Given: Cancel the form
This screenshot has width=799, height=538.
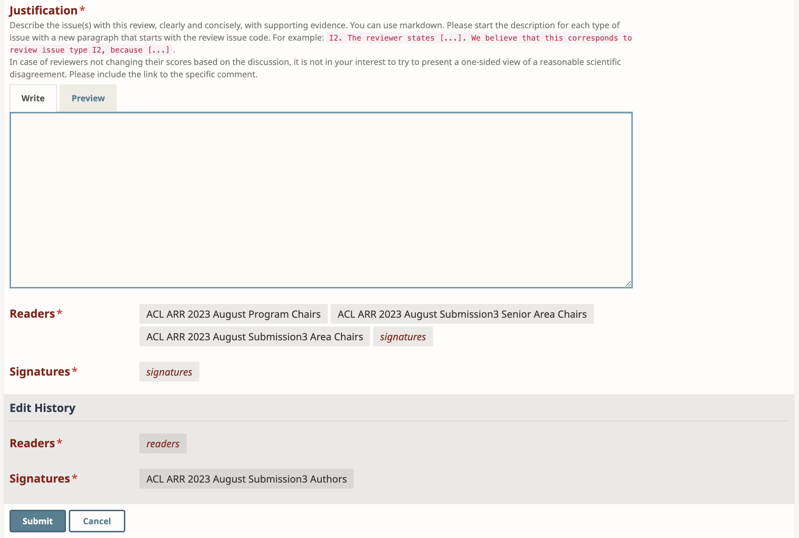Looking at the screenshot, I should click(97, 521).
